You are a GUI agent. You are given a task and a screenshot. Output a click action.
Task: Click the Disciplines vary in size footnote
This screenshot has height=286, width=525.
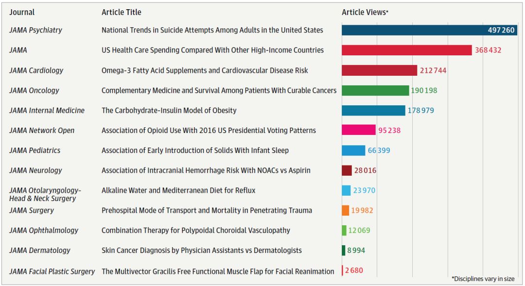pyautogui.click(x=483, y=279)
